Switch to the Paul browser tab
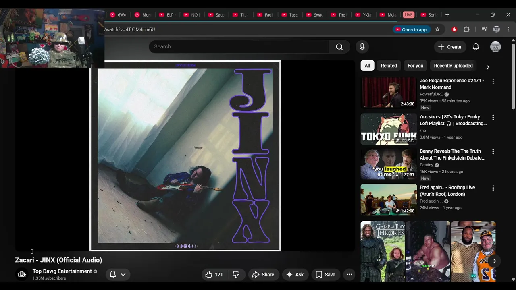The image size is (516, 290). [266, 15]
